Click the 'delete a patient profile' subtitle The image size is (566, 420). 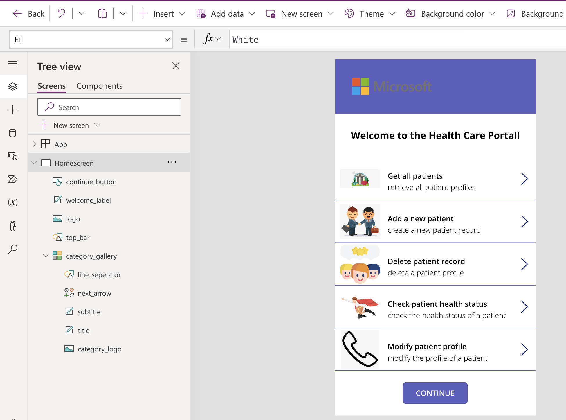426,273
